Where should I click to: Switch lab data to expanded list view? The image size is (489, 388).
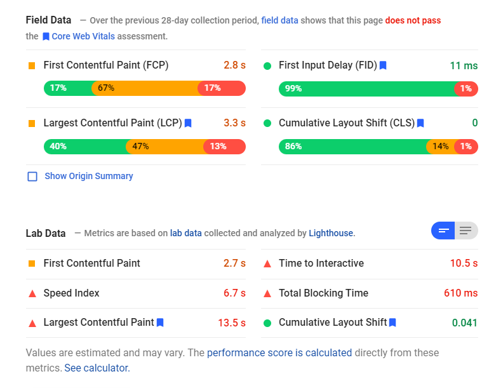(466, 231)
